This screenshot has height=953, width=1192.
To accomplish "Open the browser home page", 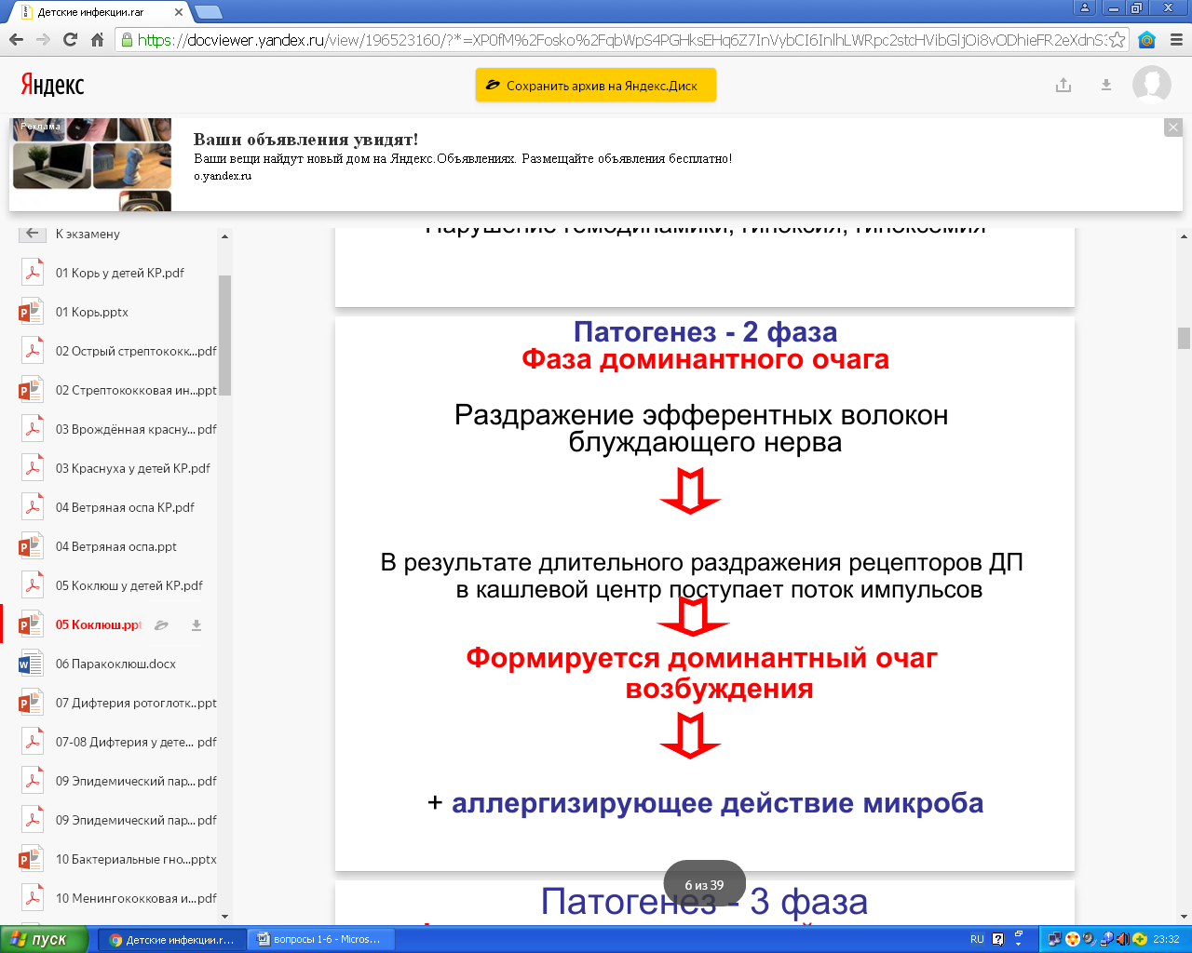I will [x=97, y=40].
